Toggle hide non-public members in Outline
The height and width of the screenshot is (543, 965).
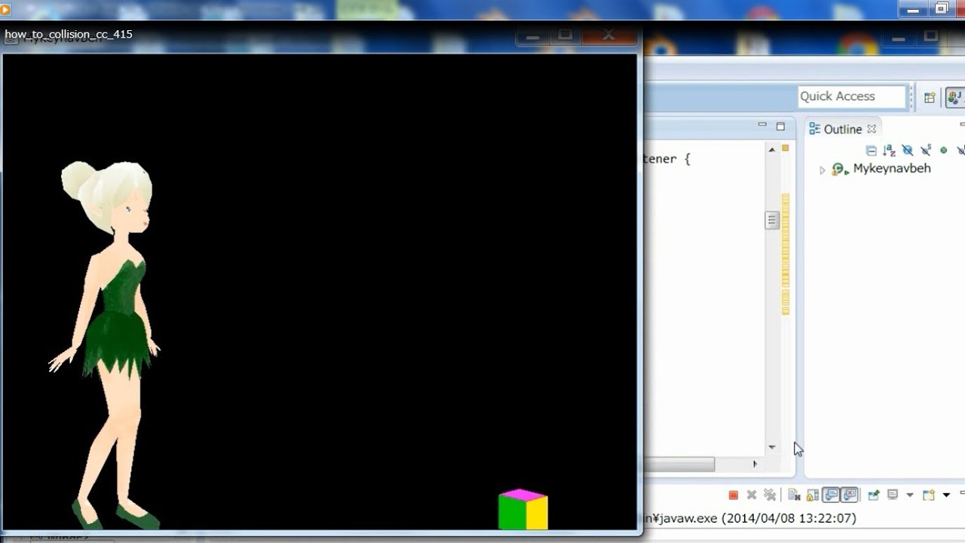(x=943, y=151)
